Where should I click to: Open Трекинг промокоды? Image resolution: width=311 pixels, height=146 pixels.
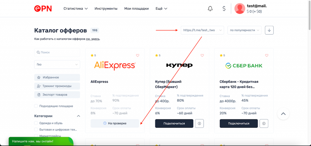coord(57,86)
